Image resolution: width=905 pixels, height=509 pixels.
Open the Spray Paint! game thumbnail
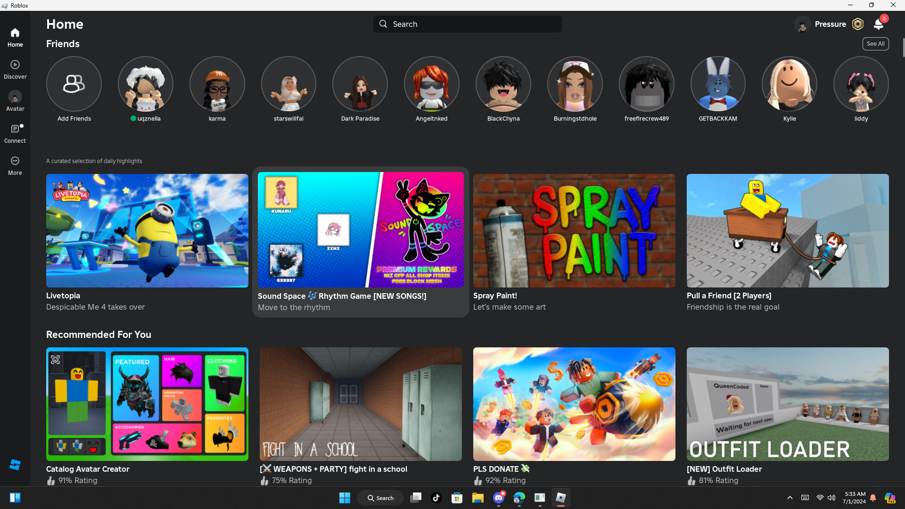[574, 230]
